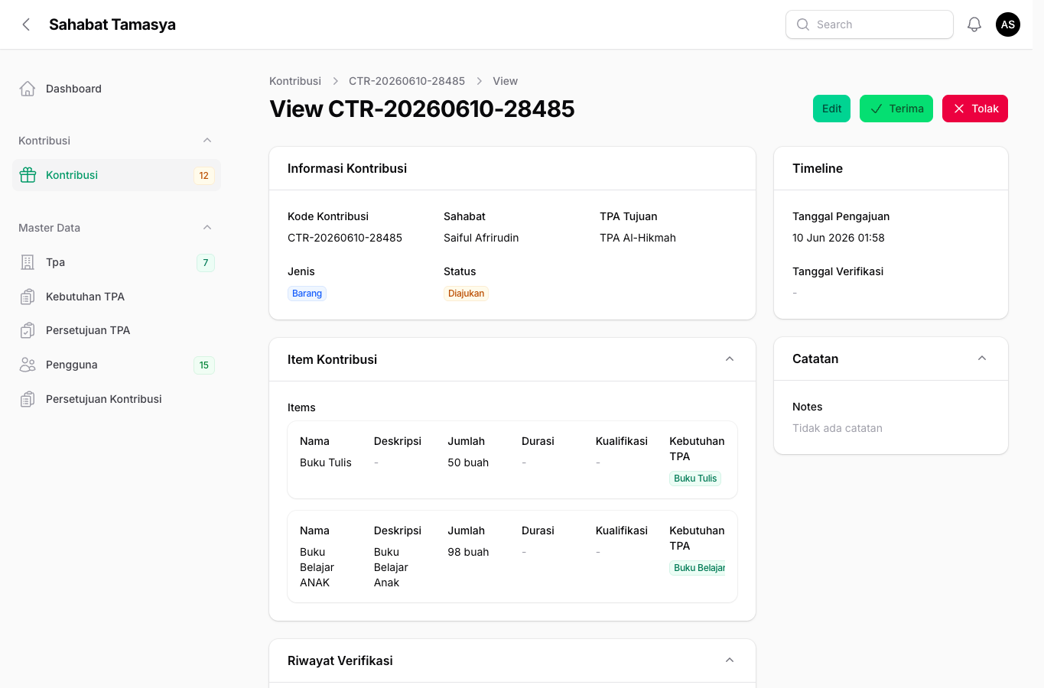
Task: Click the Kode Kontribusi value CTR-20260610-28485
Action: [345, 238]
